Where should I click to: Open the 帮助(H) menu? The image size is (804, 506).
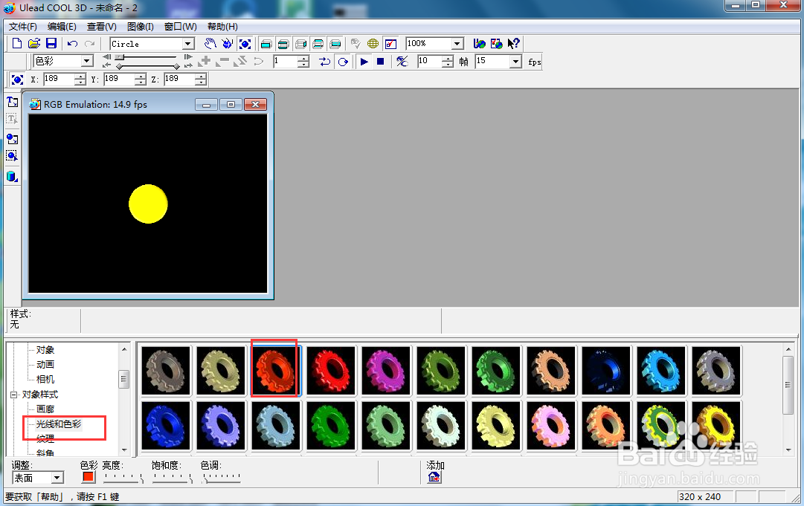222,27
